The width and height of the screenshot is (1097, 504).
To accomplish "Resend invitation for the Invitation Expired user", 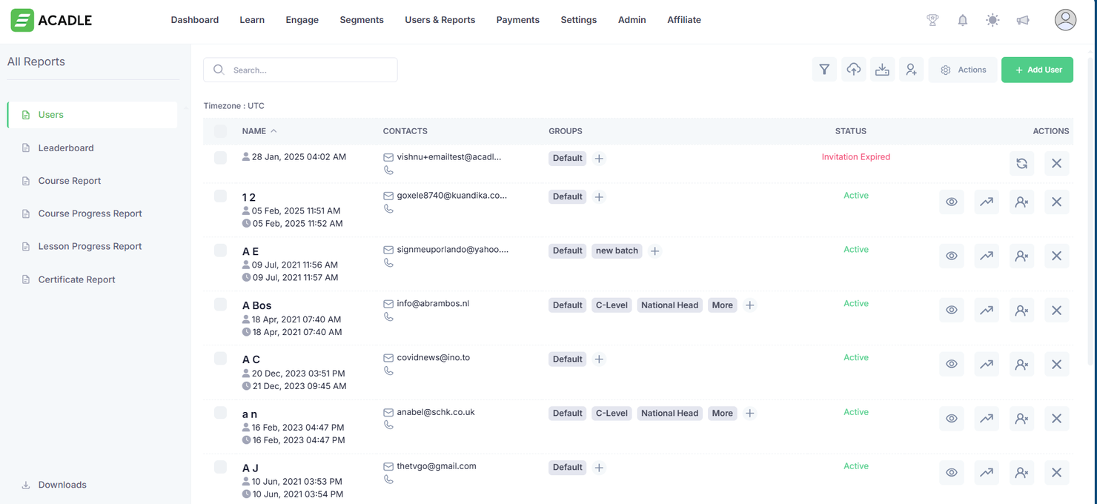I will [1021, 163].
